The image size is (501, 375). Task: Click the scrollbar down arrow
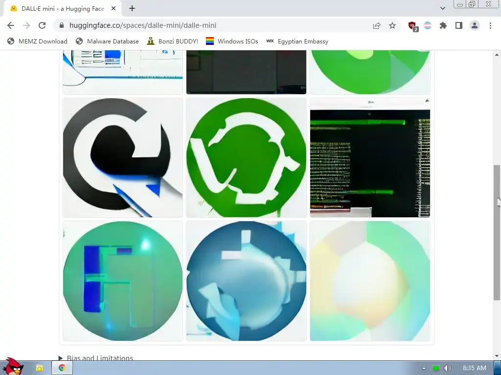point(497,356)
